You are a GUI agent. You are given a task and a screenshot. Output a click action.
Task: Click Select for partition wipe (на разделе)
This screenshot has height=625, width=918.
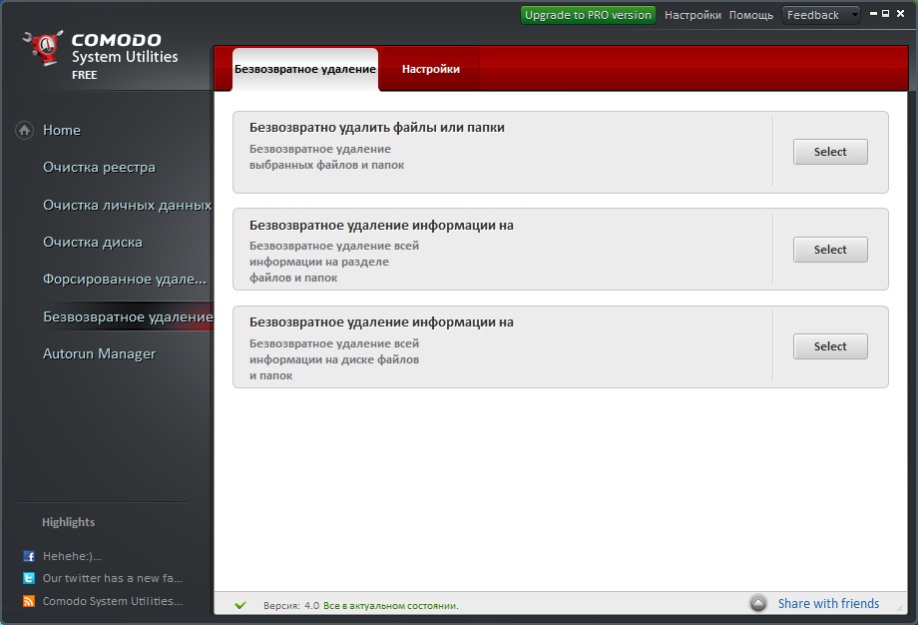tap(830, 250)
